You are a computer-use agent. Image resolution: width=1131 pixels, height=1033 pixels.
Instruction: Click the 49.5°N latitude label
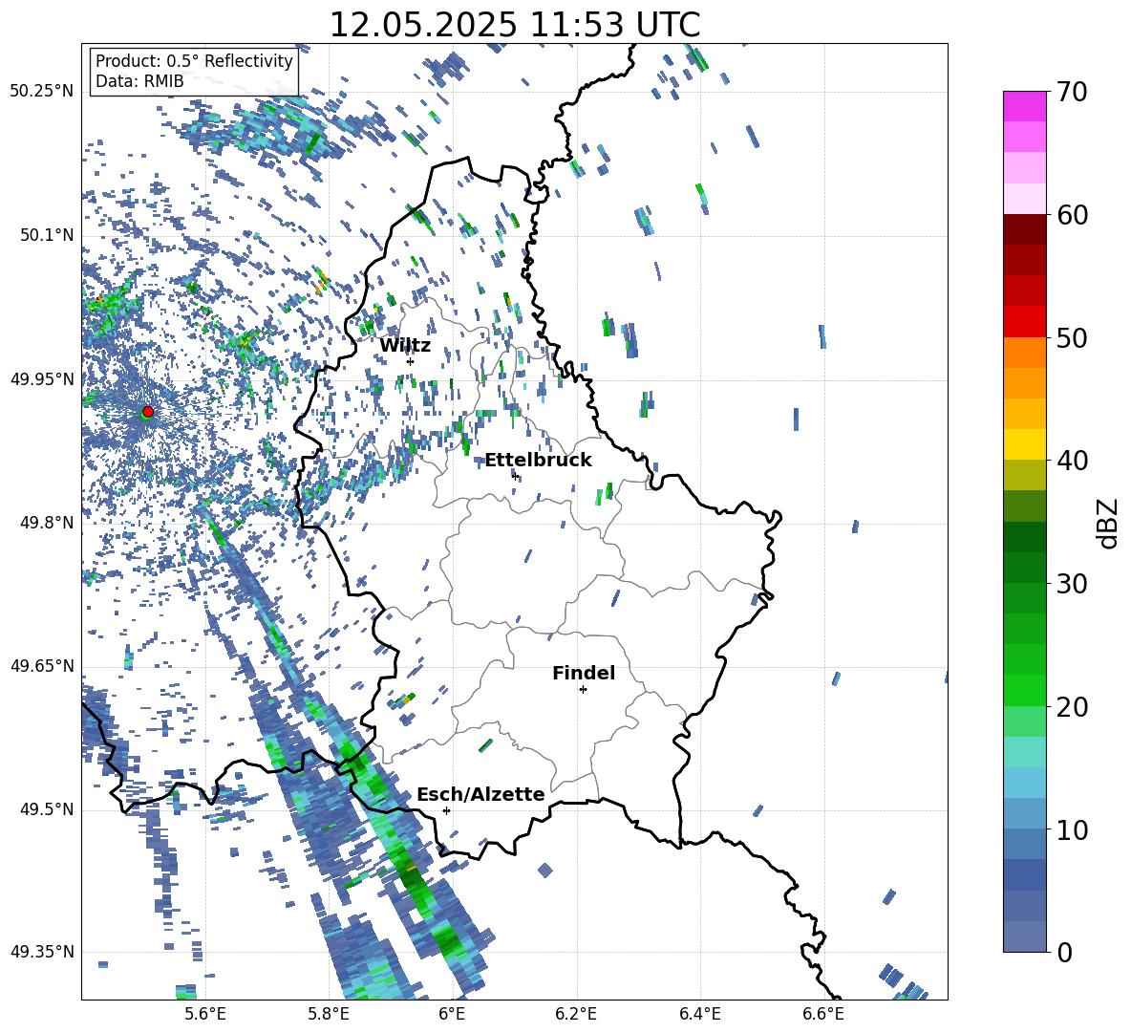point(47,809)
